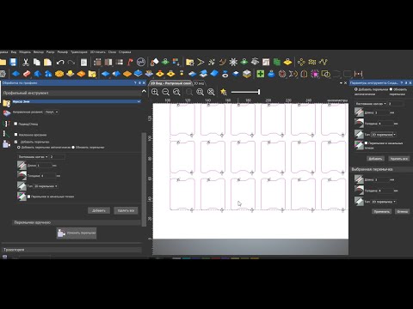Click the Изменить перемычки button

coord(77,233)
